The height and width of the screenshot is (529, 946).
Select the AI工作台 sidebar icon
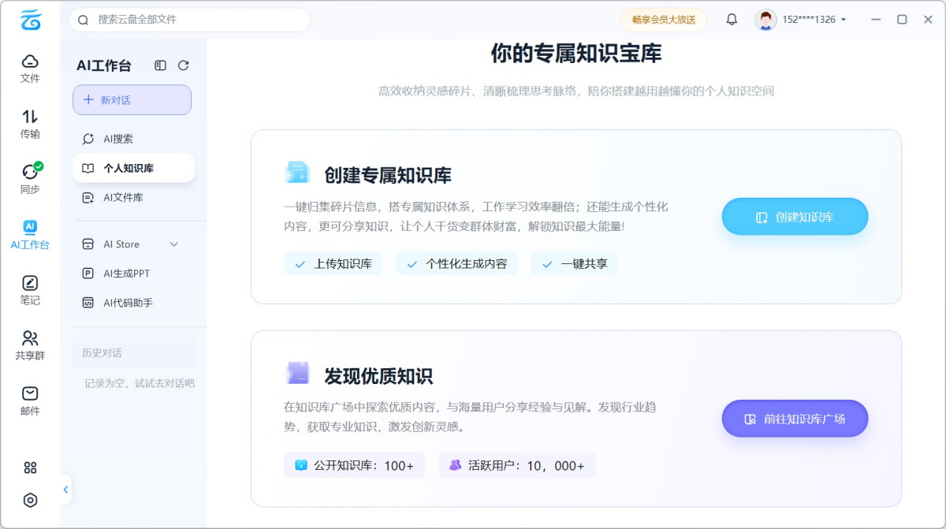point(30,234)
